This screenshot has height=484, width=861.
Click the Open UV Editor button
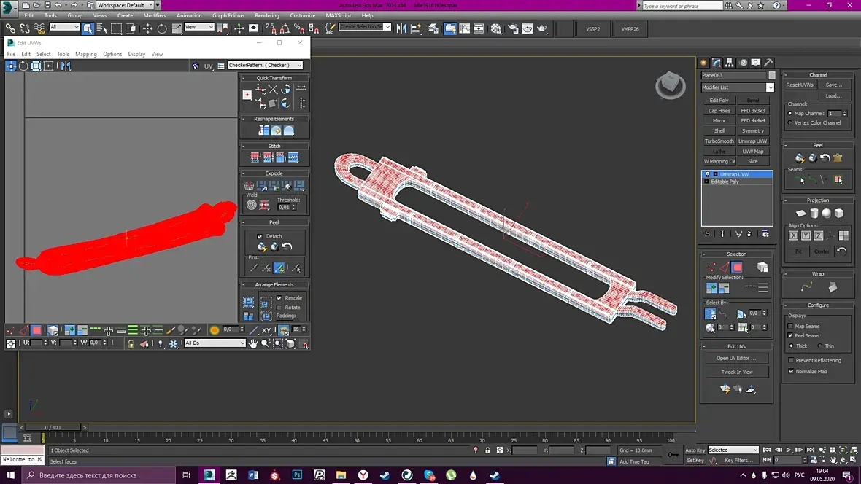pyautogui.click(x=736, y=358)
